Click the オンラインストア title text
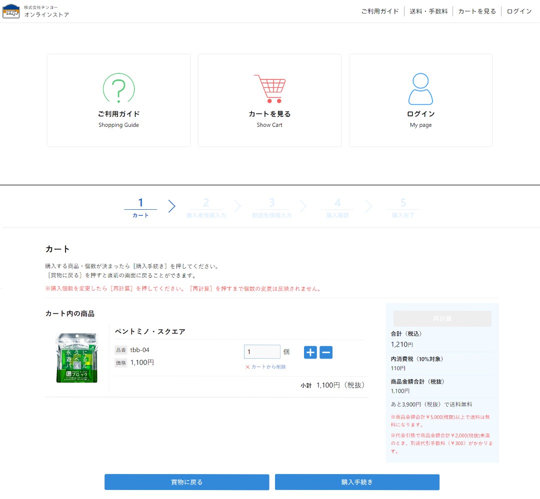 [46, 15]
